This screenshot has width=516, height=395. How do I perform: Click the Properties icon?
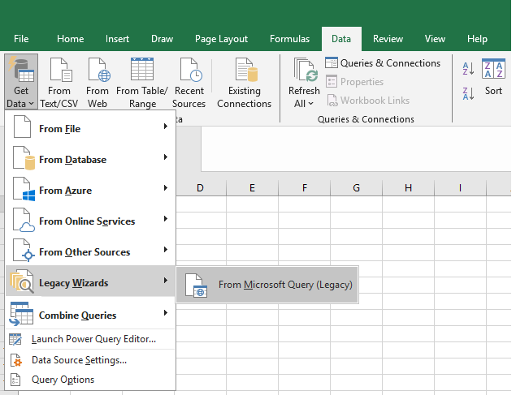[332, 81]
